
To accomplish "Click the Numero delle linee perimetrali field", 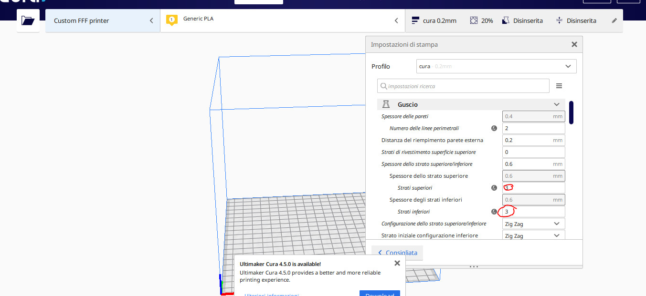I will click(x=534, y=128).
